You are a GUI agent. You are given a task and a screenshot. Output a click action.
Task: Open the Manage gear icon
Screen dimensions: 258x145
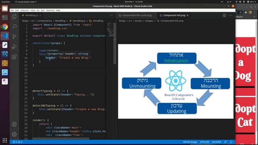15,134
